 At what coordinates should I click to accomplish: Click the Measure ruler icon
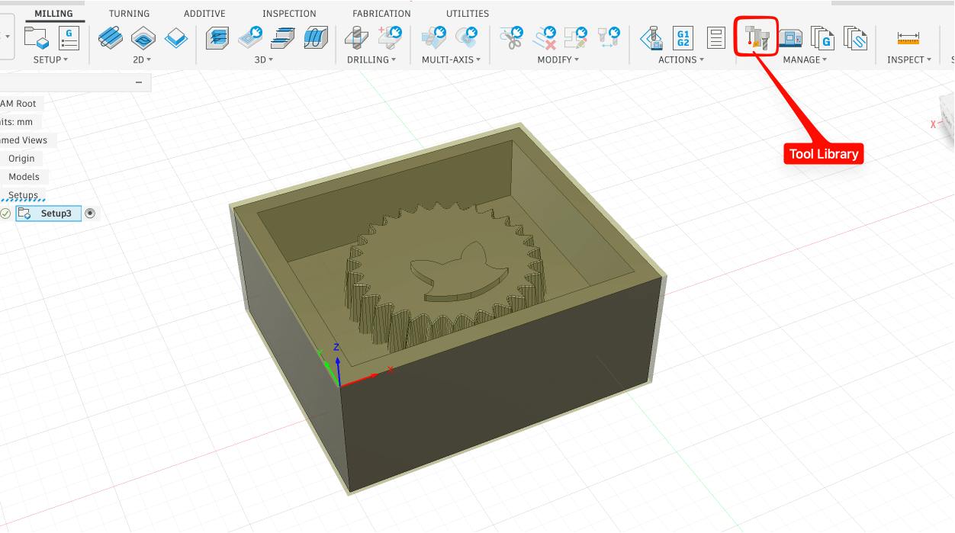point(908,38)
